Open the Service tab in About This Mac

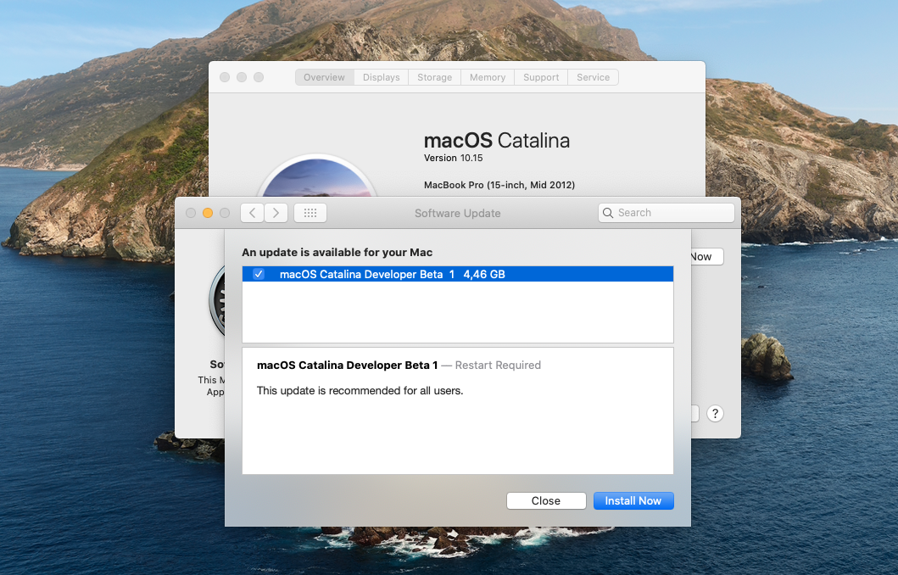click(x=594, y=77)
